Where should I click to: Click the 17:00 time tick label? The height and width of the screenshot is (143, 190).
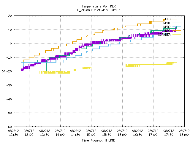(x=153, y=135)
